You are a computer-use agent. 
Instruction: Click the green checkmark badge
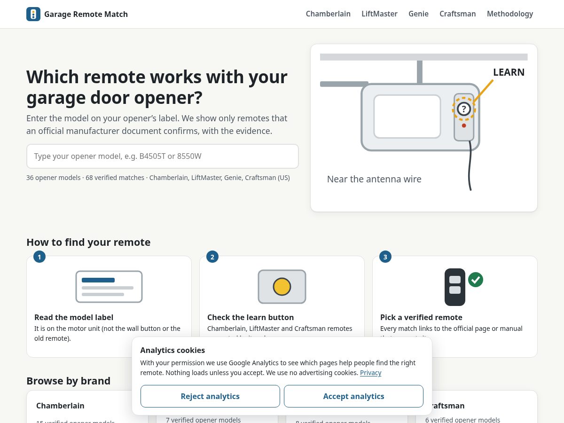point(476,280)
